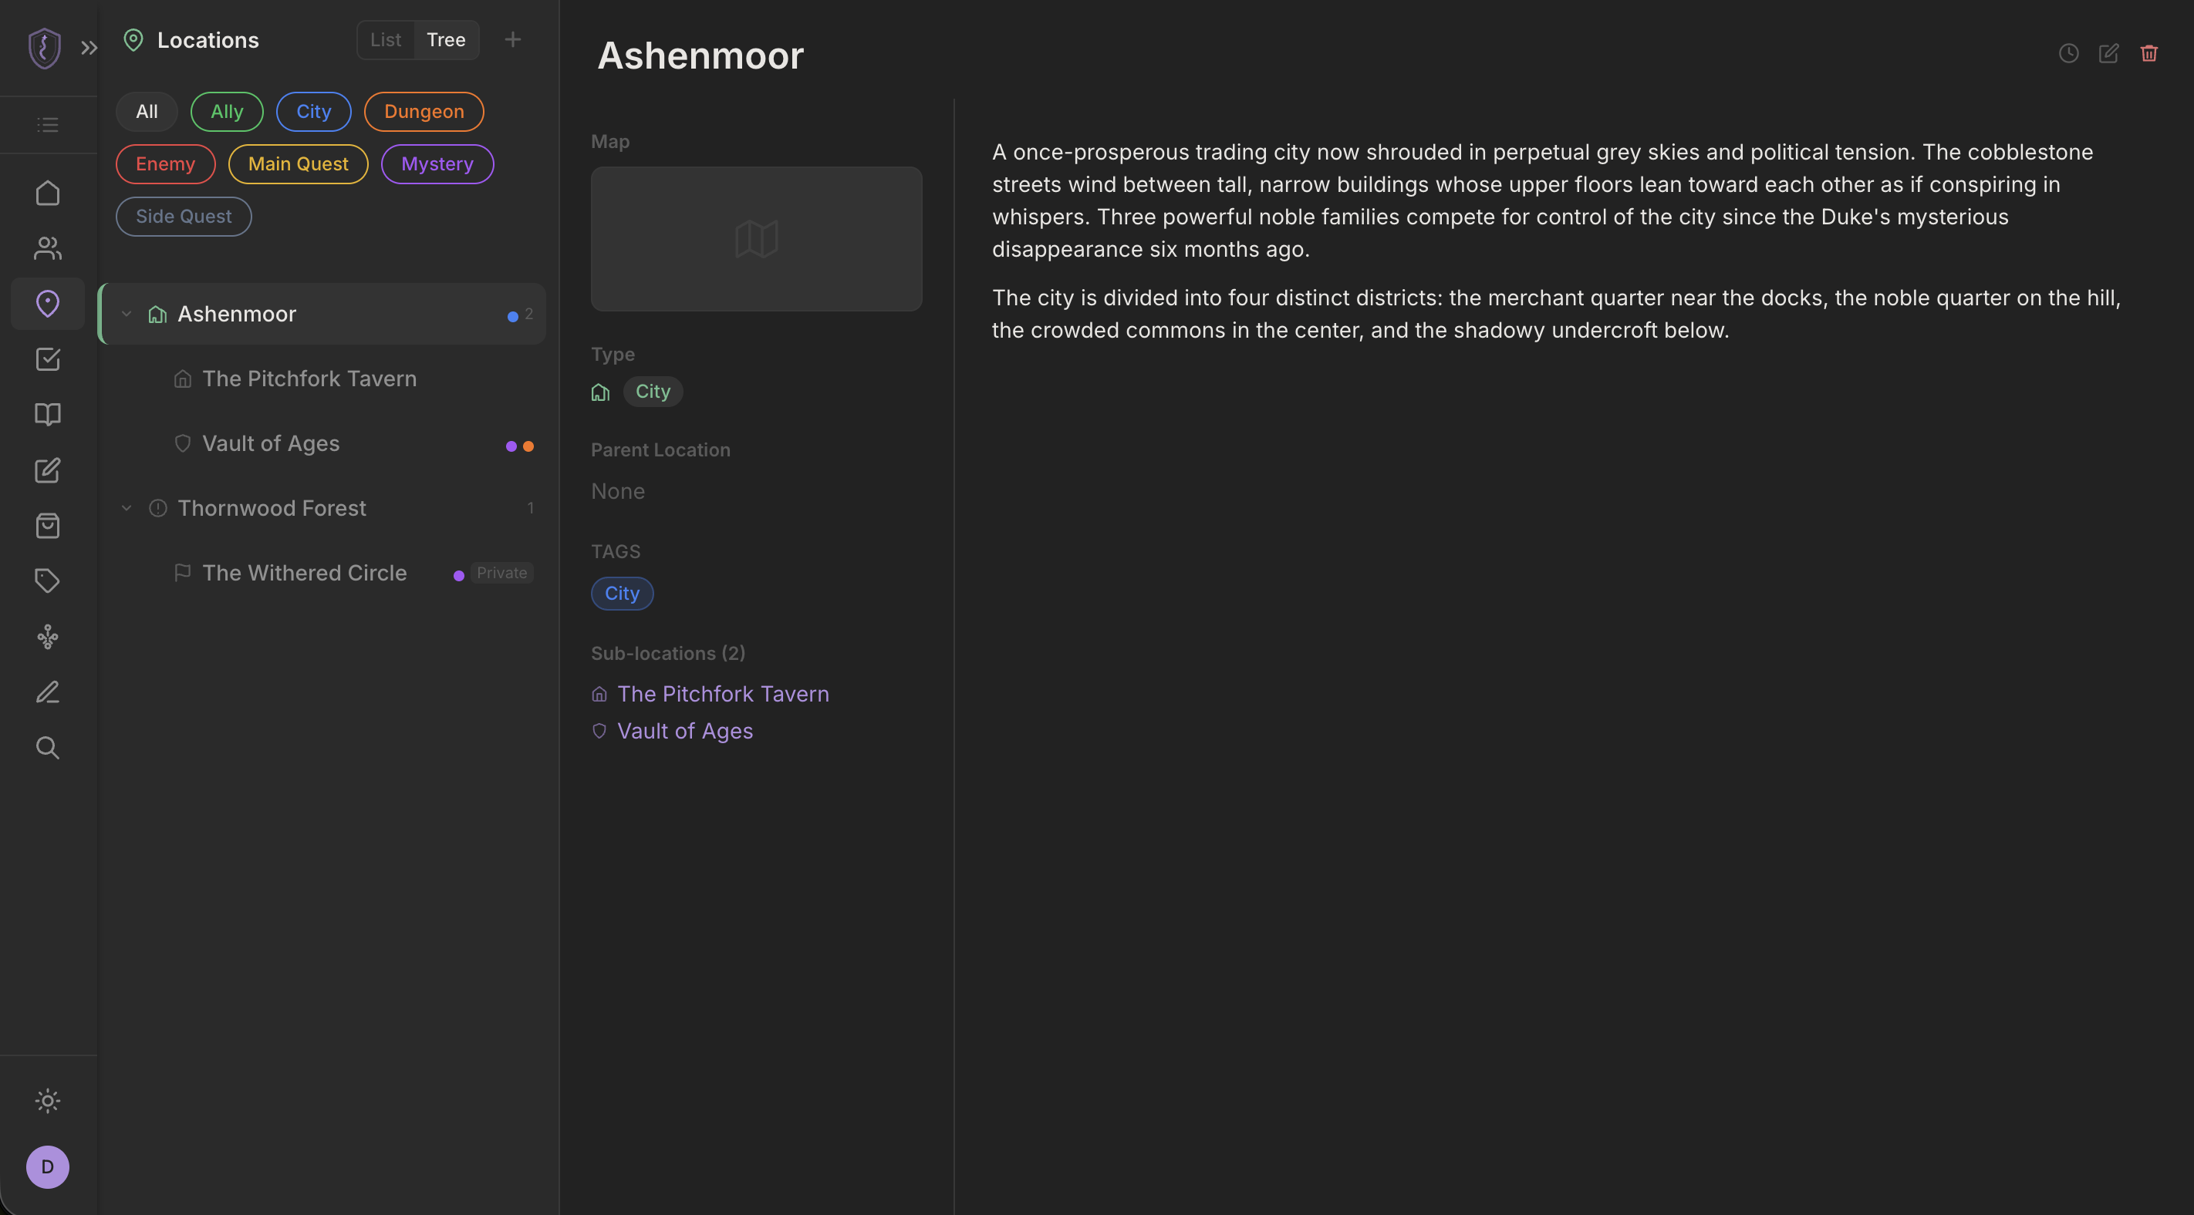Switch to Tree view
This screenshot has height=1215, width=2194.
447,40
